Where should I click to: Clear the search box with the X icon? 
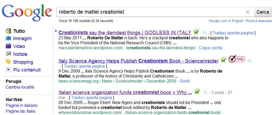point(247,12)
